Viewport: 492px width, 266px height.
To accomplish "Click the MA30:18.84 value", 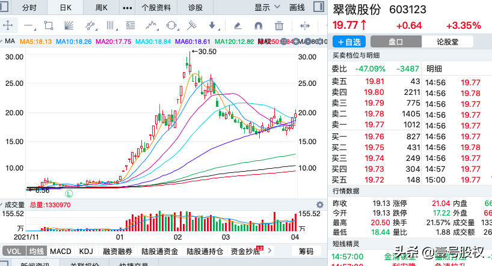I will click(x=153, y=41).
